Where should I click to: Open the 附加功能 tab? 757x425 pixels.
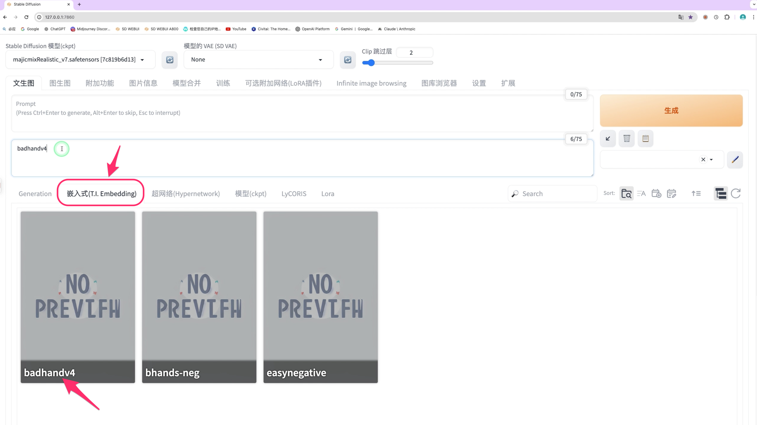coord(100,83)
